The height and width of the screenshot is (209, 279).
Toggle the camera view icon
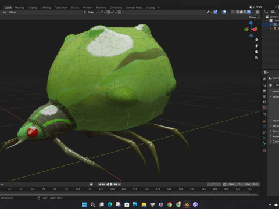point(256,52)
